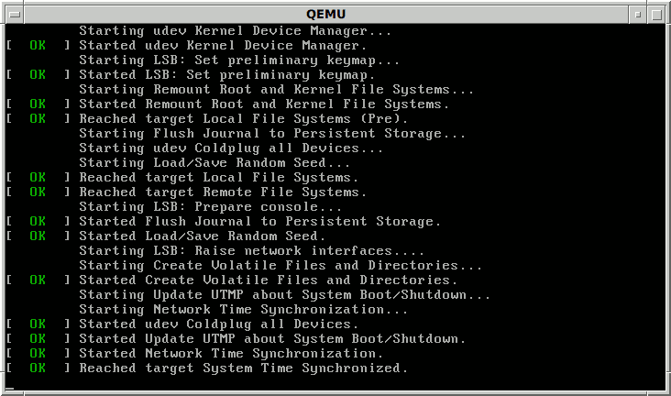Click 'Starting Flush Journal to Persistent Storage' line
This screenshot has width=671, height=396.
coord(272,133)
